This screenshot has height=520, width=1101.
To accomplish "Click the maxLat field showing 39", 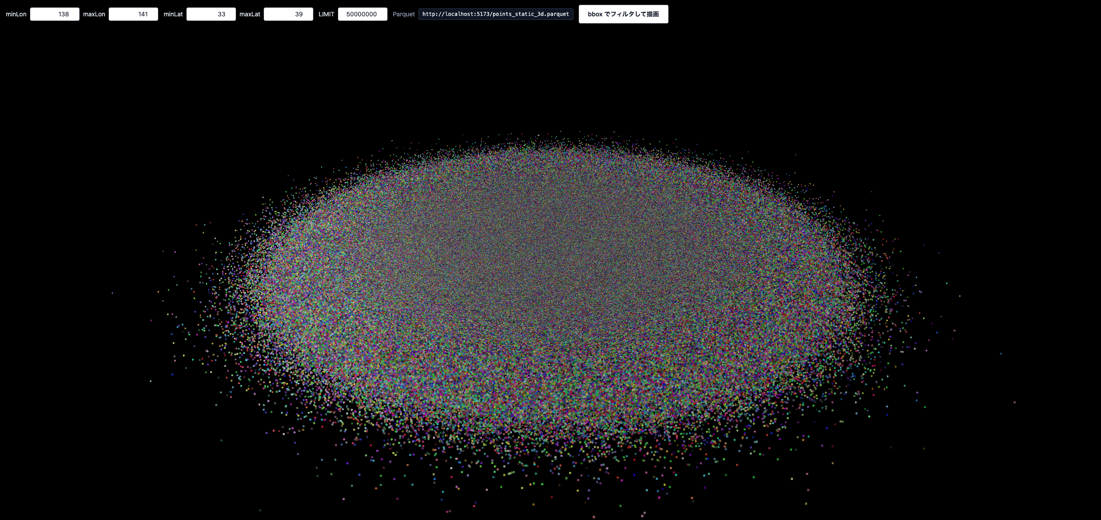I will (x=288, y=14).
